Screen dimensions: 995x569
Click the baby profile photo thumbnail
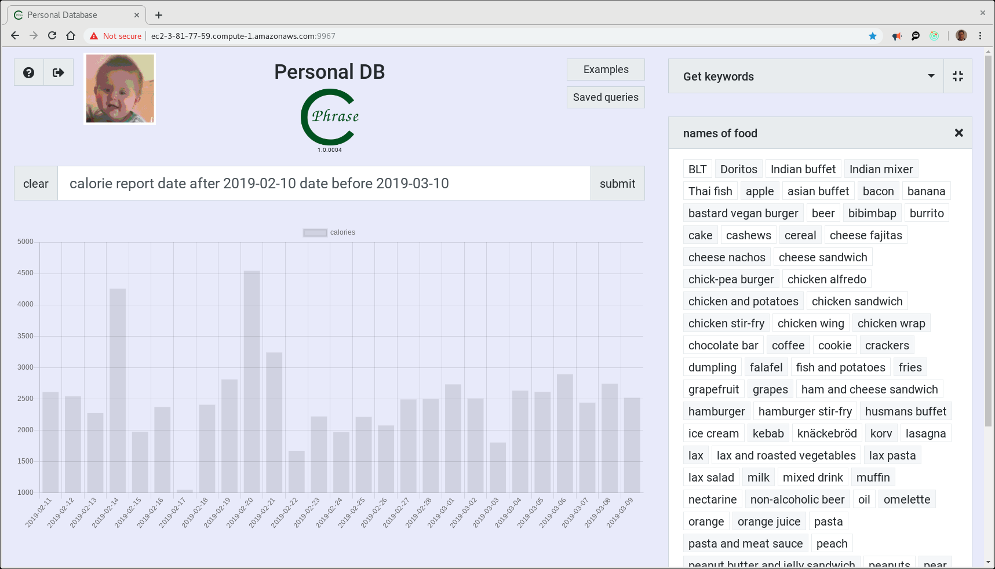pos(120,89)
